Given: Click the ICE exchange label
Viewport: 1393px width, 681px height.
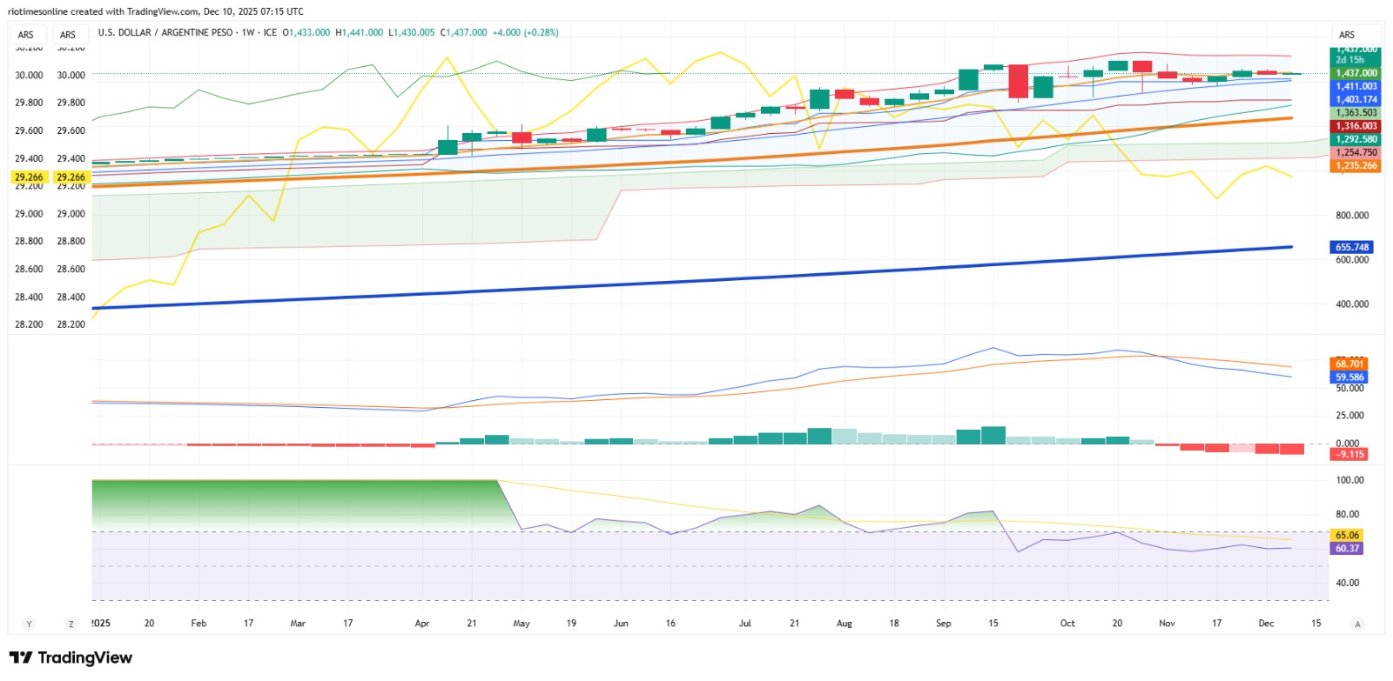Looking at the screenshot, I should coord(270,32).
